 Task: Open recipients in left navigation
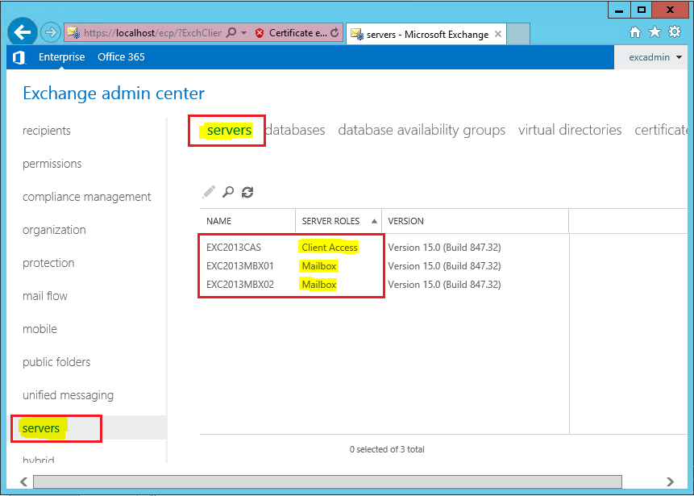click(x=47, y=131)
